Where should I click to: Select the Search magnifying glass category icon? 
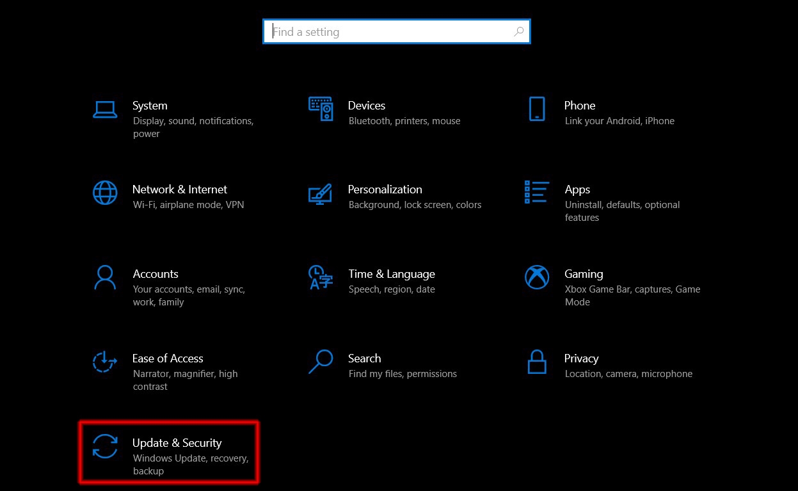(x=321, y=362)
